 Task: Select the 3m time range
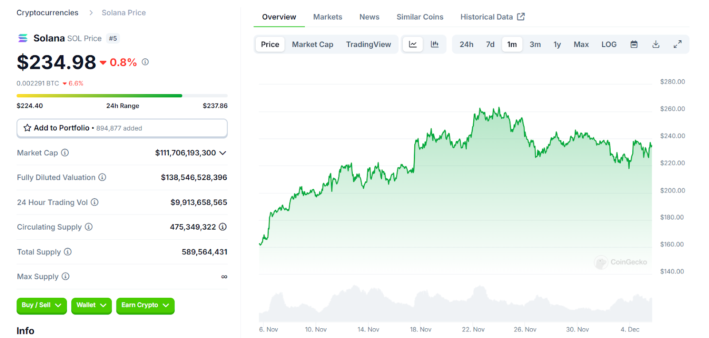coord(535,44)
